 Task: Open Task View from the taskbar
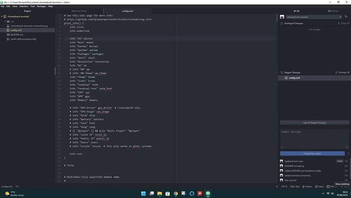(151, 193)
